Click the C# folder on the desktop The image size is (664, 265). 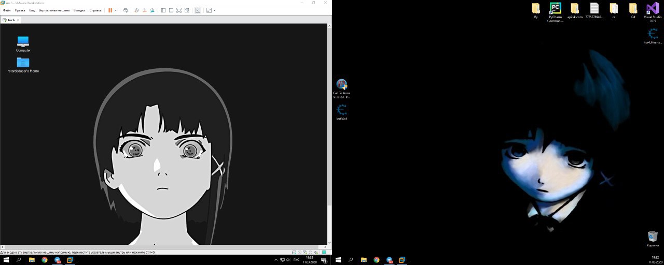pyautogui.click(x=633, y=10)
